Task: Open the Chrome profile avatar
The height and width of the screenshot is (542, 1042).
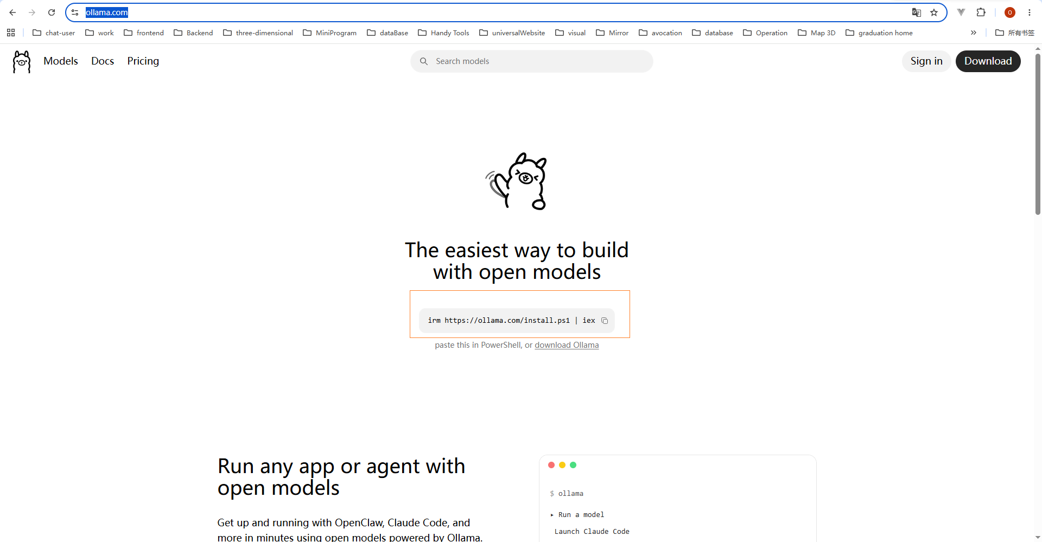Action: click(x=1010, y=12)
